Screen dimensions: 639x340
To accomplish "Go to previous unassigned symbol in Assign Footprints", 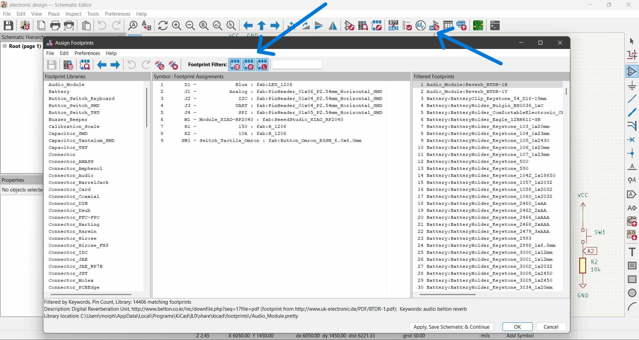I will pyautogui.click(x=102, y=65).
